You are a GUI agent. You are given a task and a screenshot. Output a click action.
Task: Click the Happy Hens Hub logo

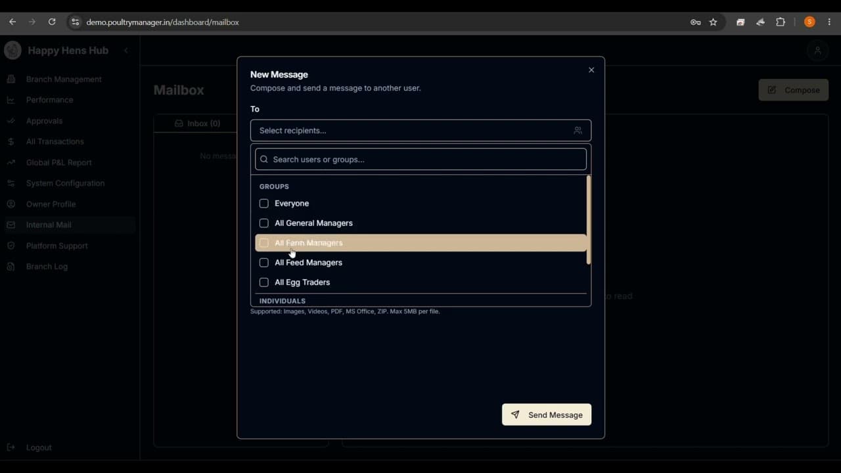12,50
